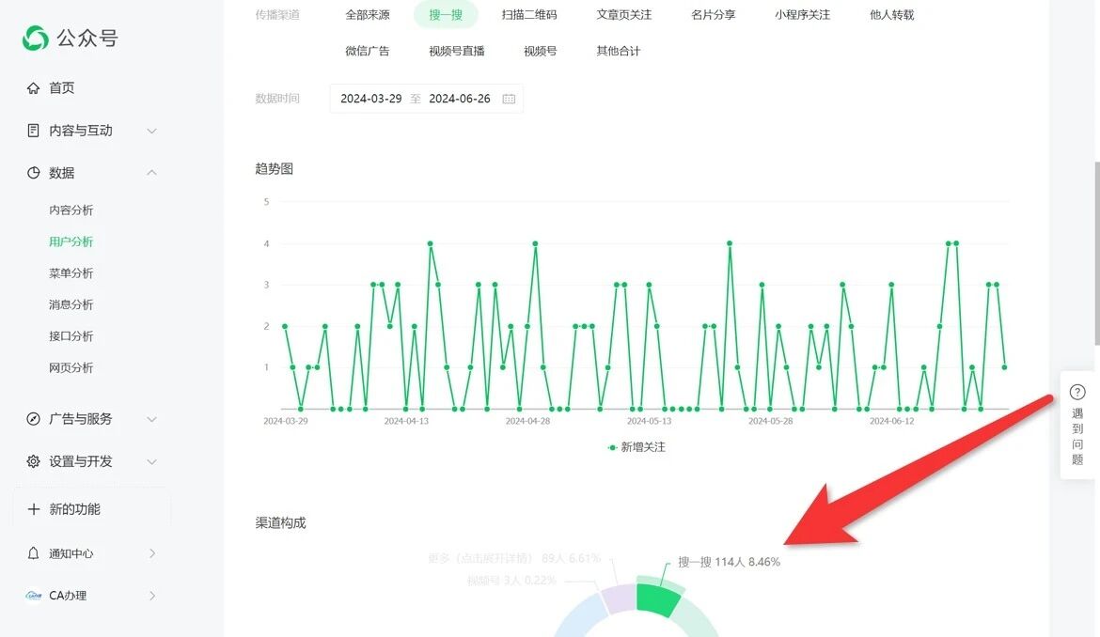Click the 2024-04-13 axis label
Viewport: 1100px width, 637px height.
pyautogui.click(x=406, y=421)
